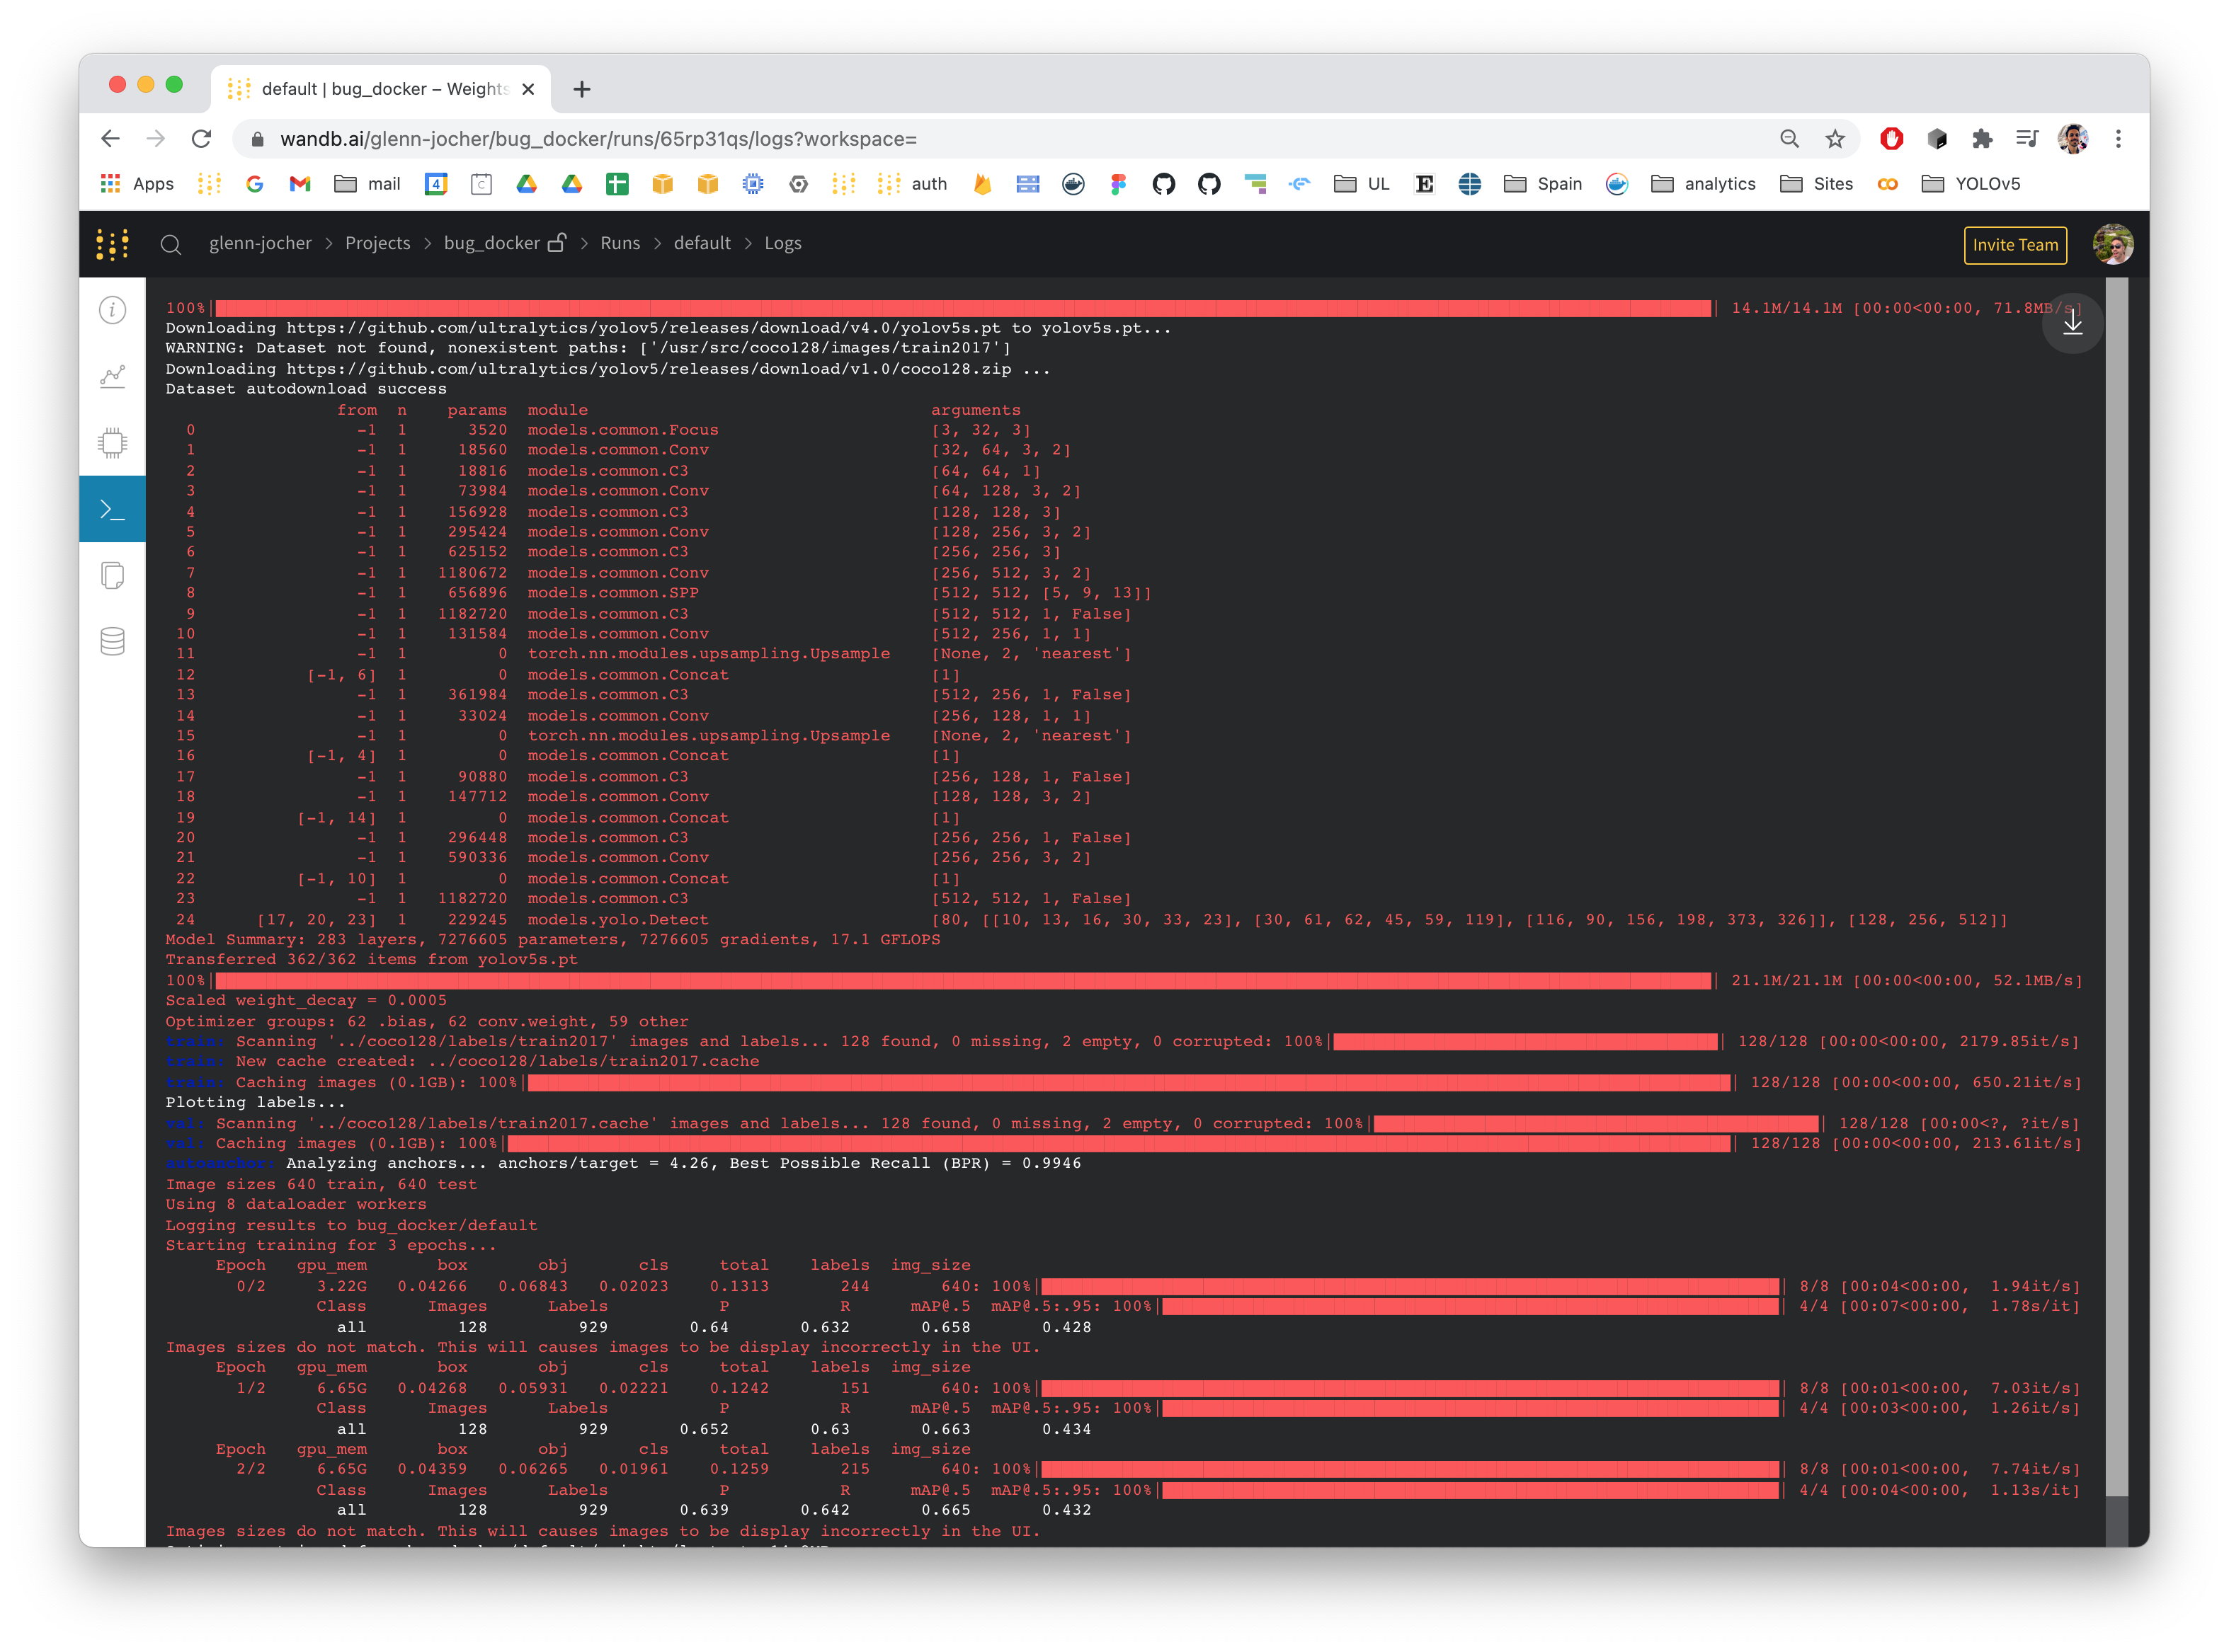Image resolution: width=2229 pixels, height=1652 pixels.
Task: Go to default run breadcrumb
Action: (x=701, y=243)
